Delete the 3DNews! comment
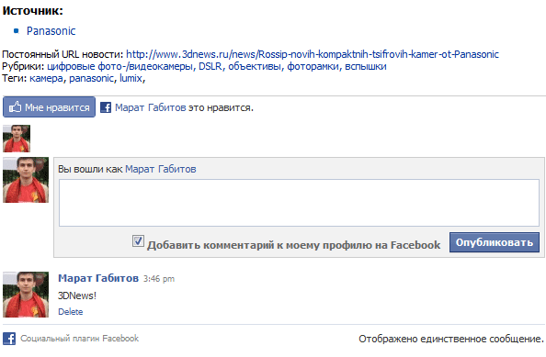The height and width of the screenshot is (357, 546). click(71, 312)
